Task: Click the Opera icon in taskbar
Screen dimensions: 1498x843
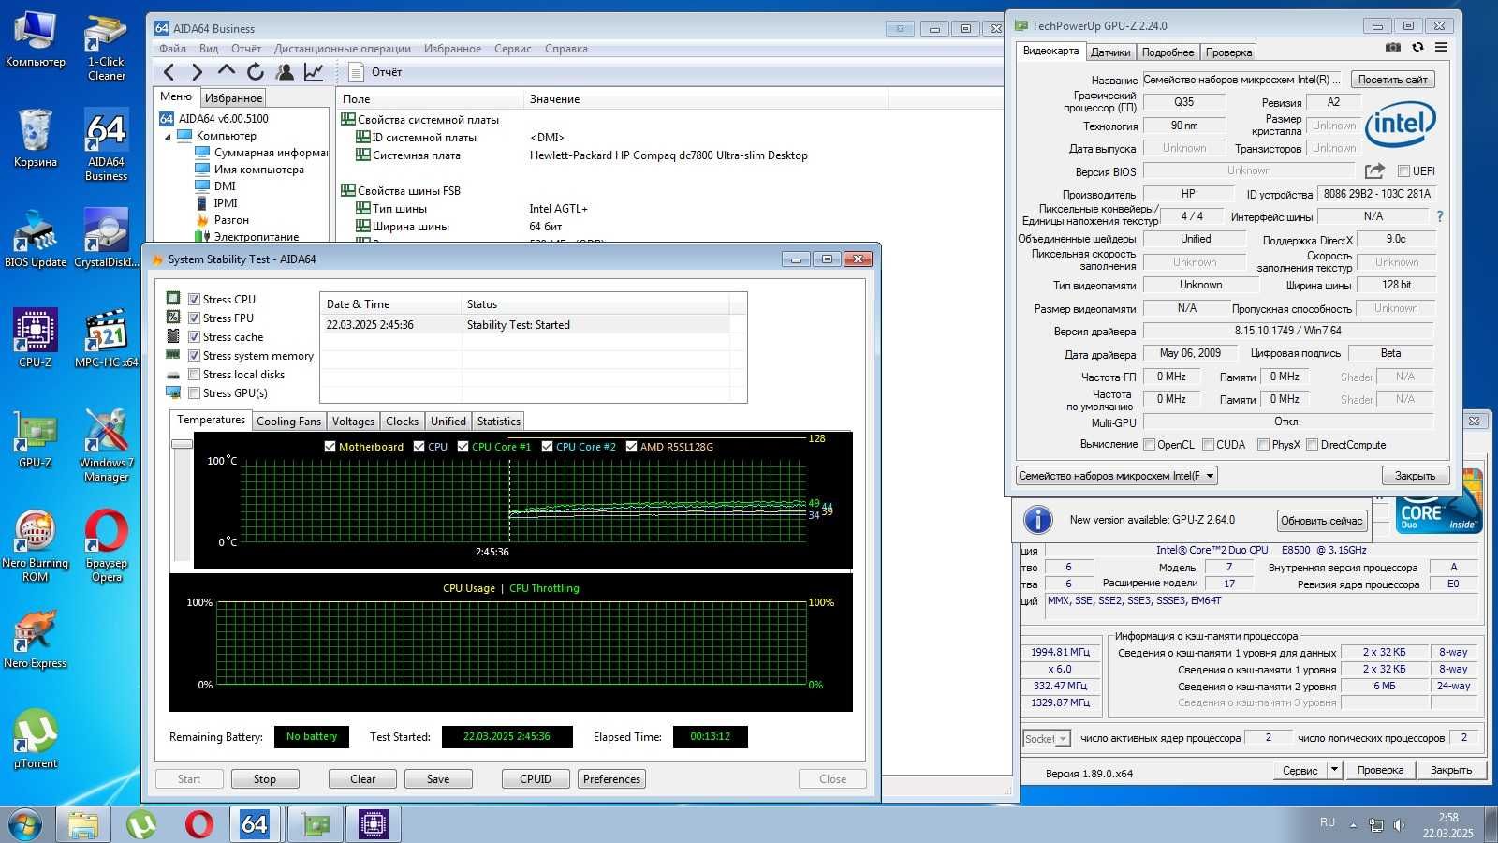Action: coord(198,824)
